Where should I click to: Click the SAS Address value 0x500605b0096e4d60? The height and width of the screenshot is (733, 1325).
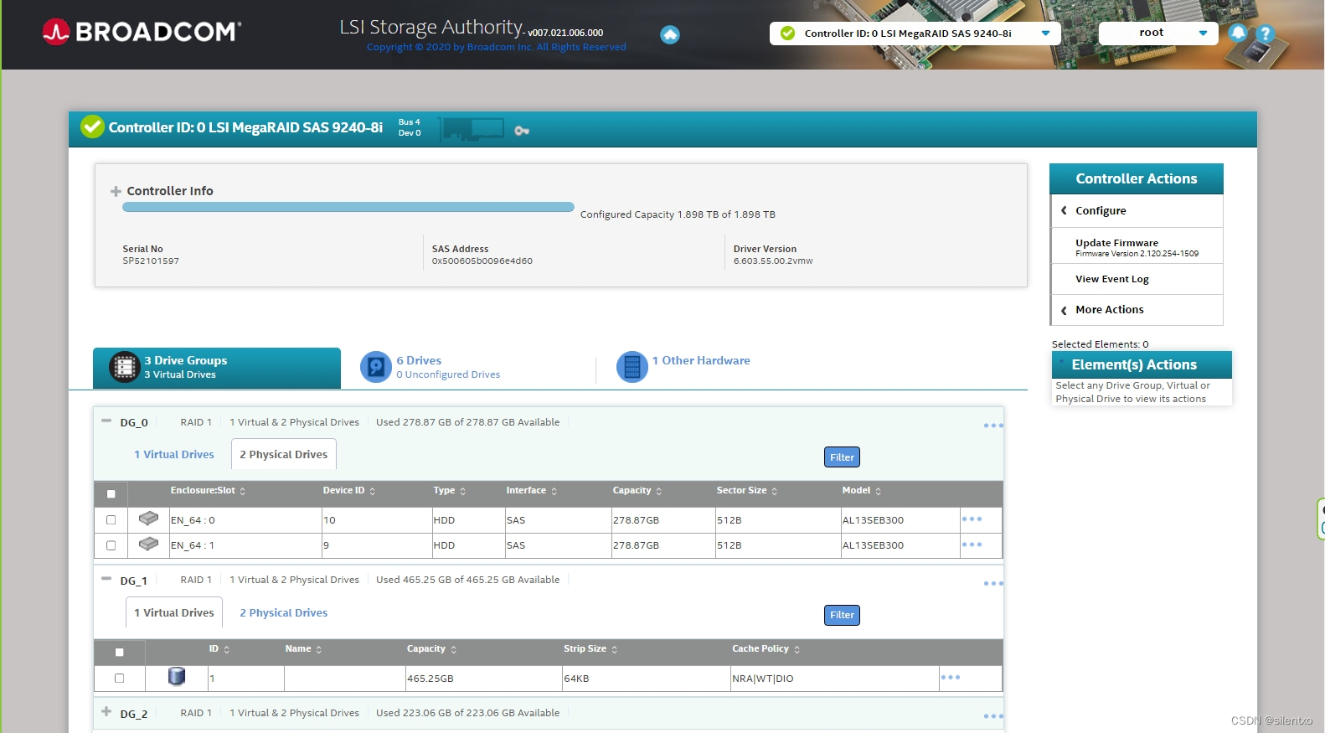coord(482,261)
